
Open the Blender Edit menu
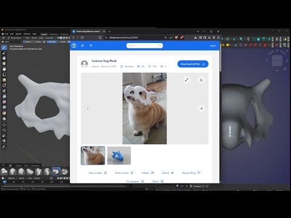[x=12, y=34]
